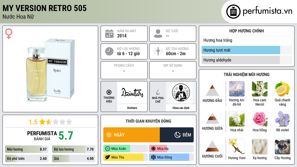297x167 pixels.
Task: Open the Hoa nhài jasmine image
Action: tap(237, 119)
